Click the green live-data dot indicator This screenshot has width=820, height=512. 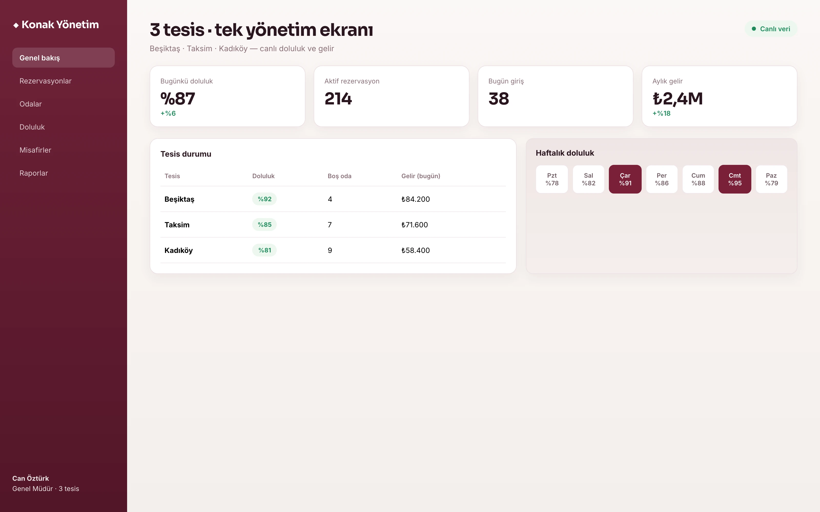click(x=754, y=29)
